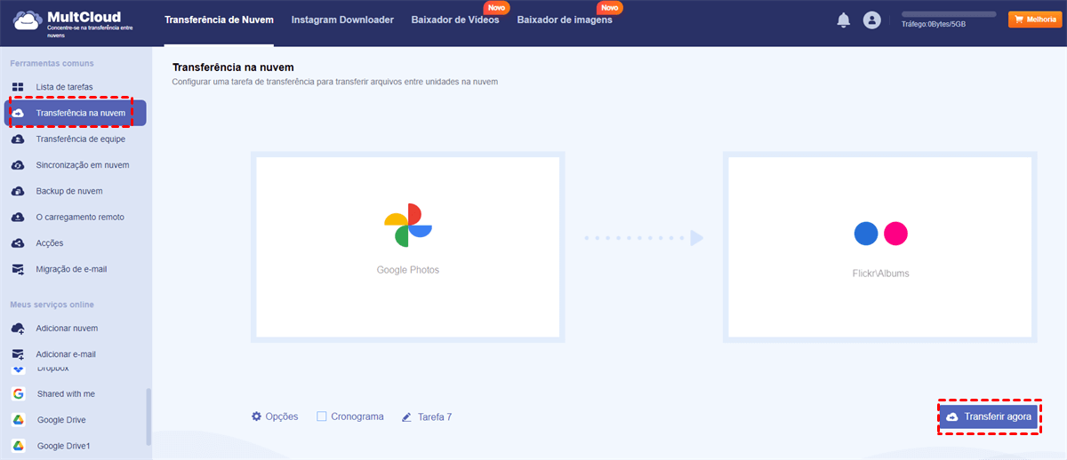This screenshot has height=460, width=1067.
Task: Click the Acções icon
Action: click(x=18, y=242)
